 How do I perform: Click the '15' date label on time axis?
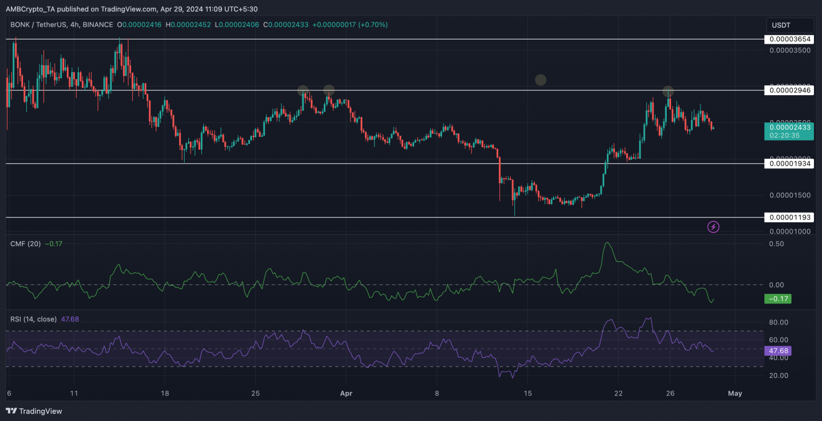(x=528, y=394)
